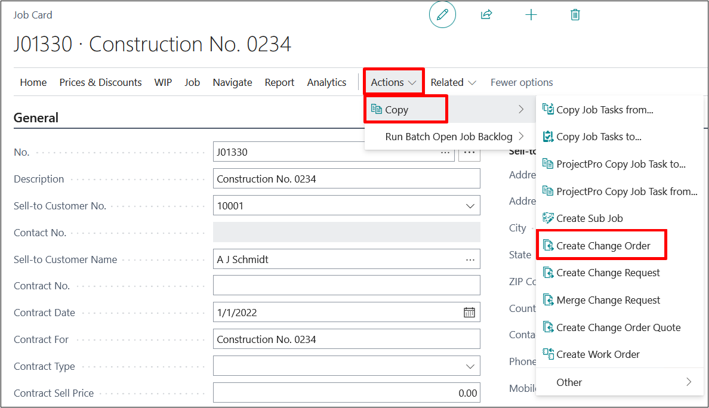
Task: Open the calendar picker for Contract Date
Action: 469,313
